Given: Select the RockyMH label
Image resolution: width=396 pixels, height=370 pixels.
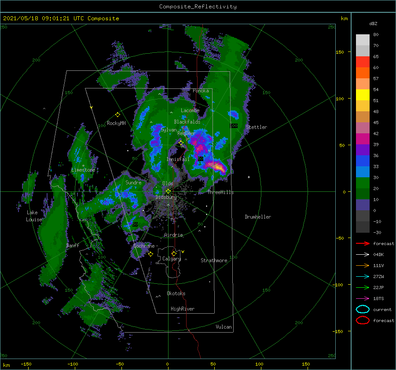Looking at the screenshot, I should 116,123.
